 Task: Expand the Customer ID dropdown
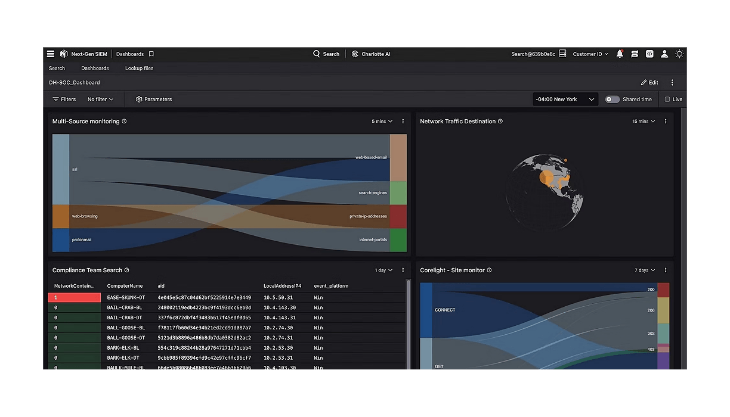tap(590, 54)
